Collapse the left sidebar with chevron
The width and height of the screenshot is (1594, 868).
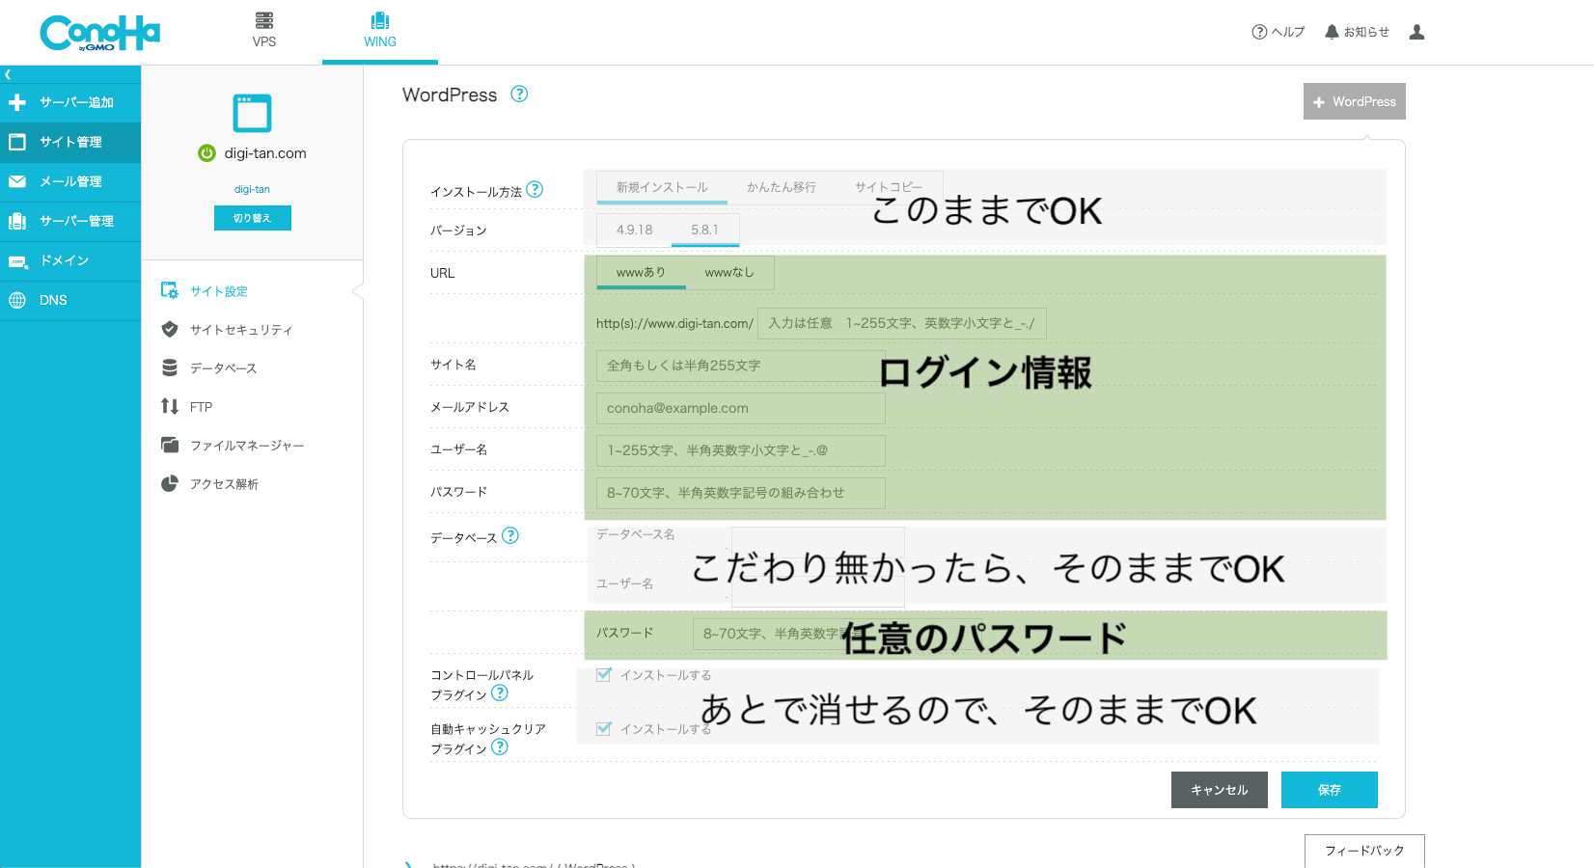click(x=8, y=74)
